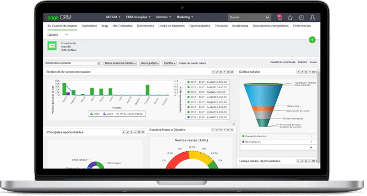Open the user profile icon
This screenshot has height=196, width=367.
tap(313, 18)
